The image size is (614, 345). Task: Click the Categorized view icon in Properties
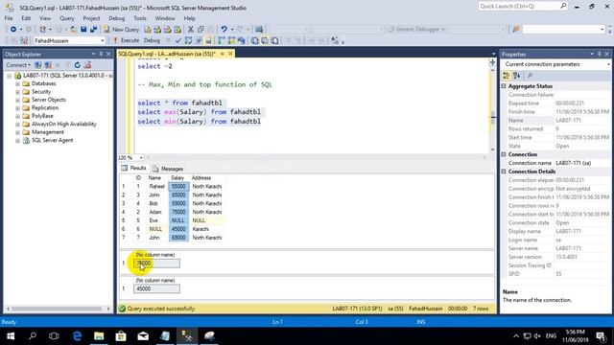point(507,76)
